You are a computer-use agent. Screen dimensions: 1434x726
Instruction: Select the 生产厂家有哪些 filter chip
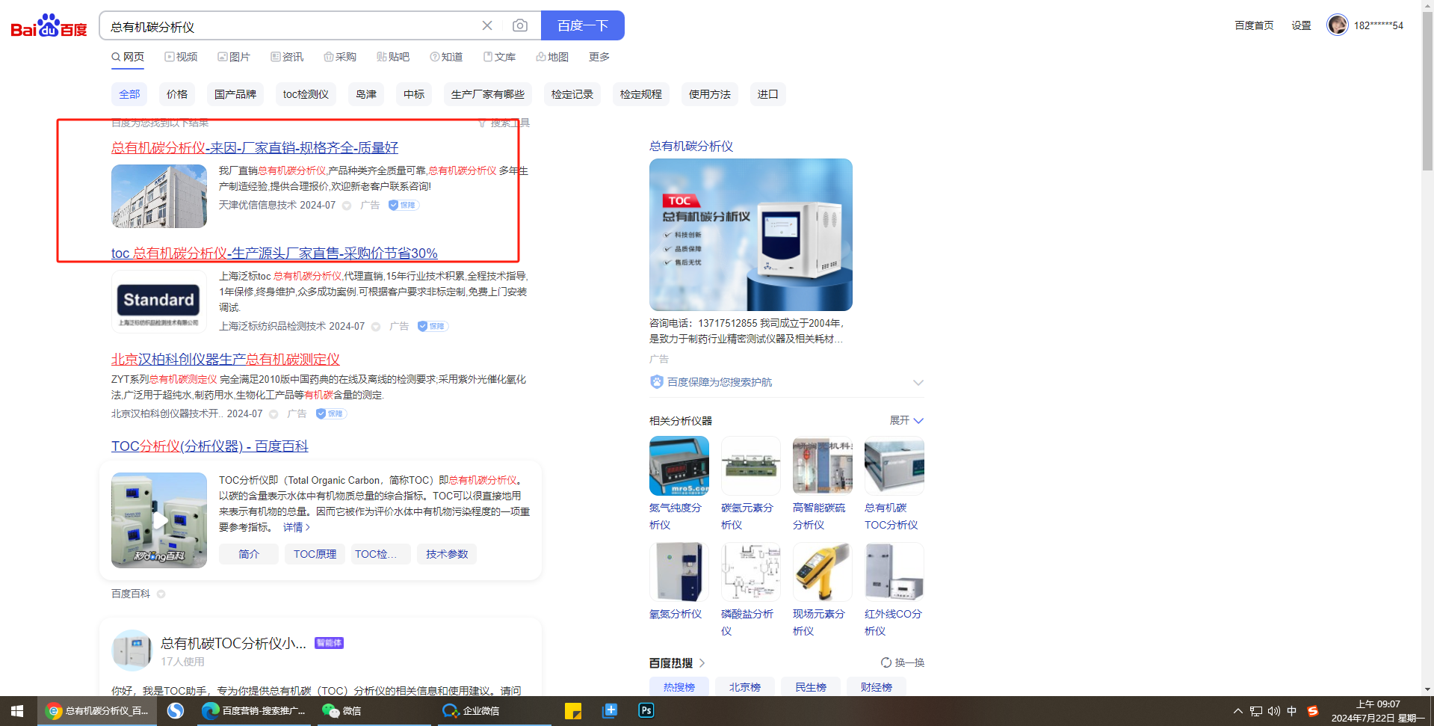(488, 94)
